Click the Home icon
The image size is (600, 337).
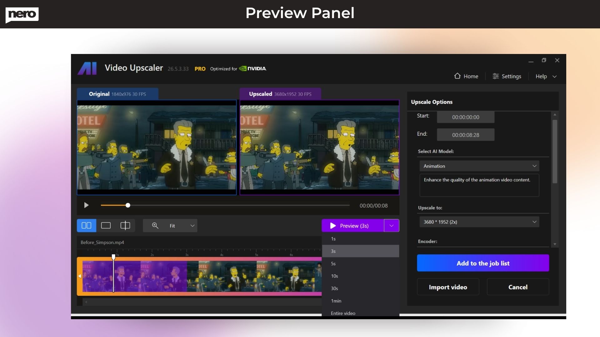pyautogui.click(x=457, y=76)
